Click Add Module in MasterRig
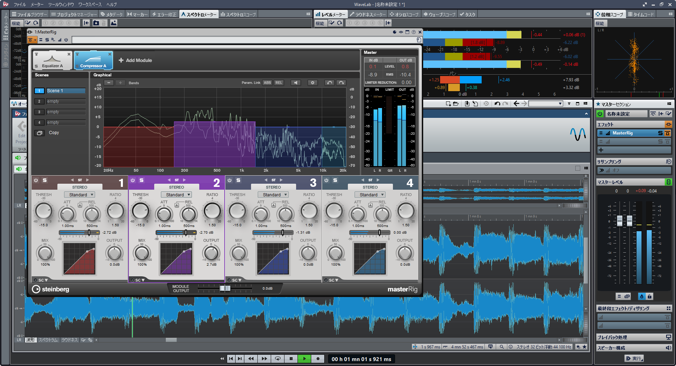Viewport: 676px width, 366px height. coord(135,60)
